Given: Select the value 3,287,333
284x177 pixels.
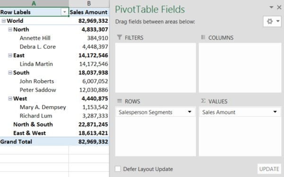Looking at the screenshot, I should tap(95, 116).
